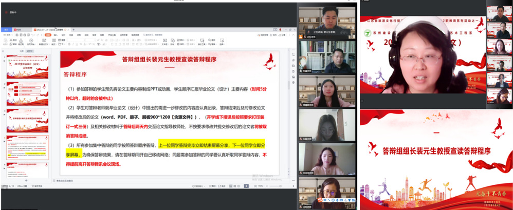Viewport: 513px width, 210px height.
Task: Select the first slide thumbnail in panel
Action: click(x=21, y=63)
